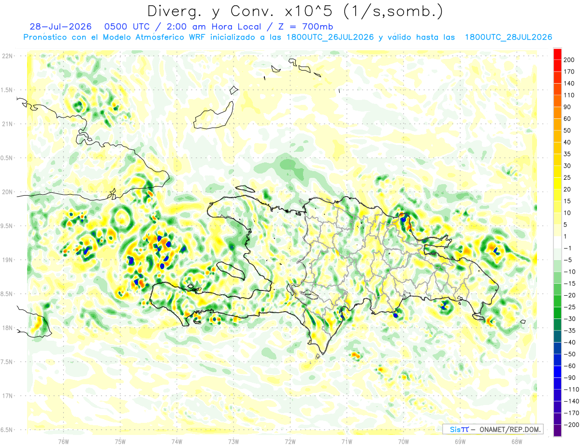580x448 pixels.
Task: Click the '1.5N' latitude label
Action: 7,90
